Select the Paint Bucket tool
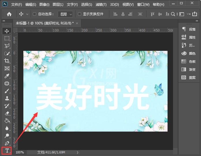Viewport: 201px width, 156px height. [7, 121]
